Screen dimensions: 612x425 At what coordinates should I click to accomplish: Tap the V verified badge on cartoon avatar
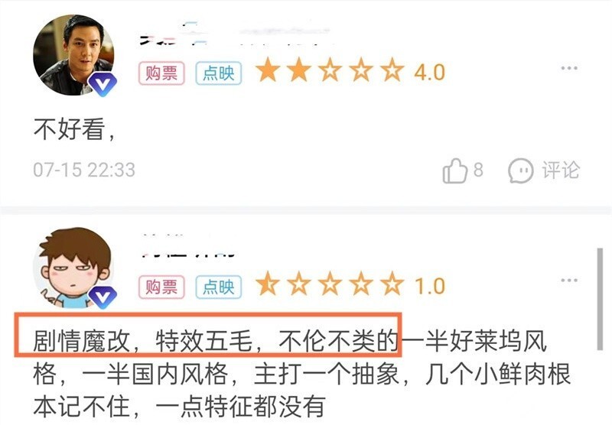click(103, 297)
